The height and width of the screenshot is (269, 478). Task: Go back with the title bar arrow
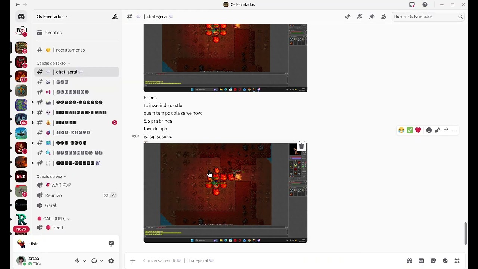(18, 4)
